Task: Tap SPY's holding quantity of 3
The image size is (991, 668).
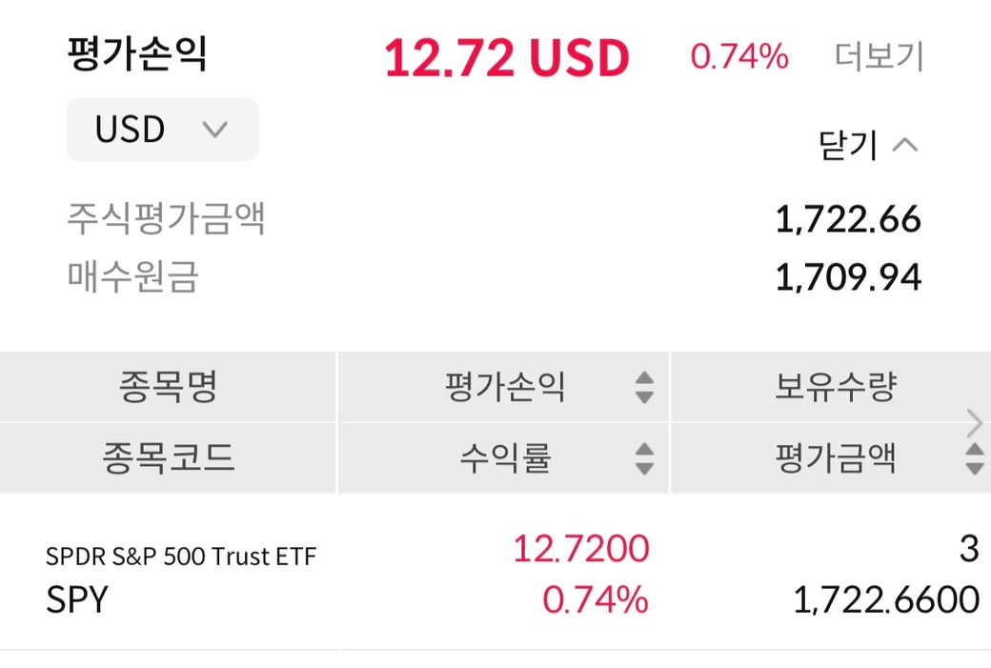Action: pos(968,549)
